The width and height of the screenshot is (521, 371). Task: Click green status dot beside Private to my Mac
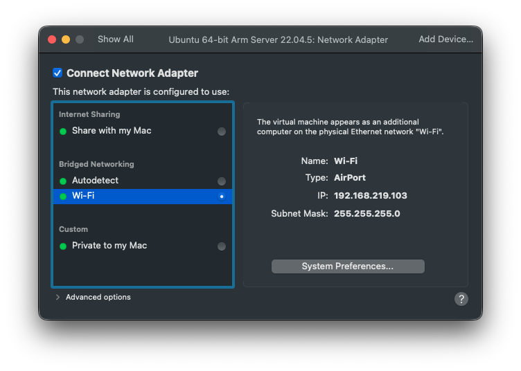63,246
